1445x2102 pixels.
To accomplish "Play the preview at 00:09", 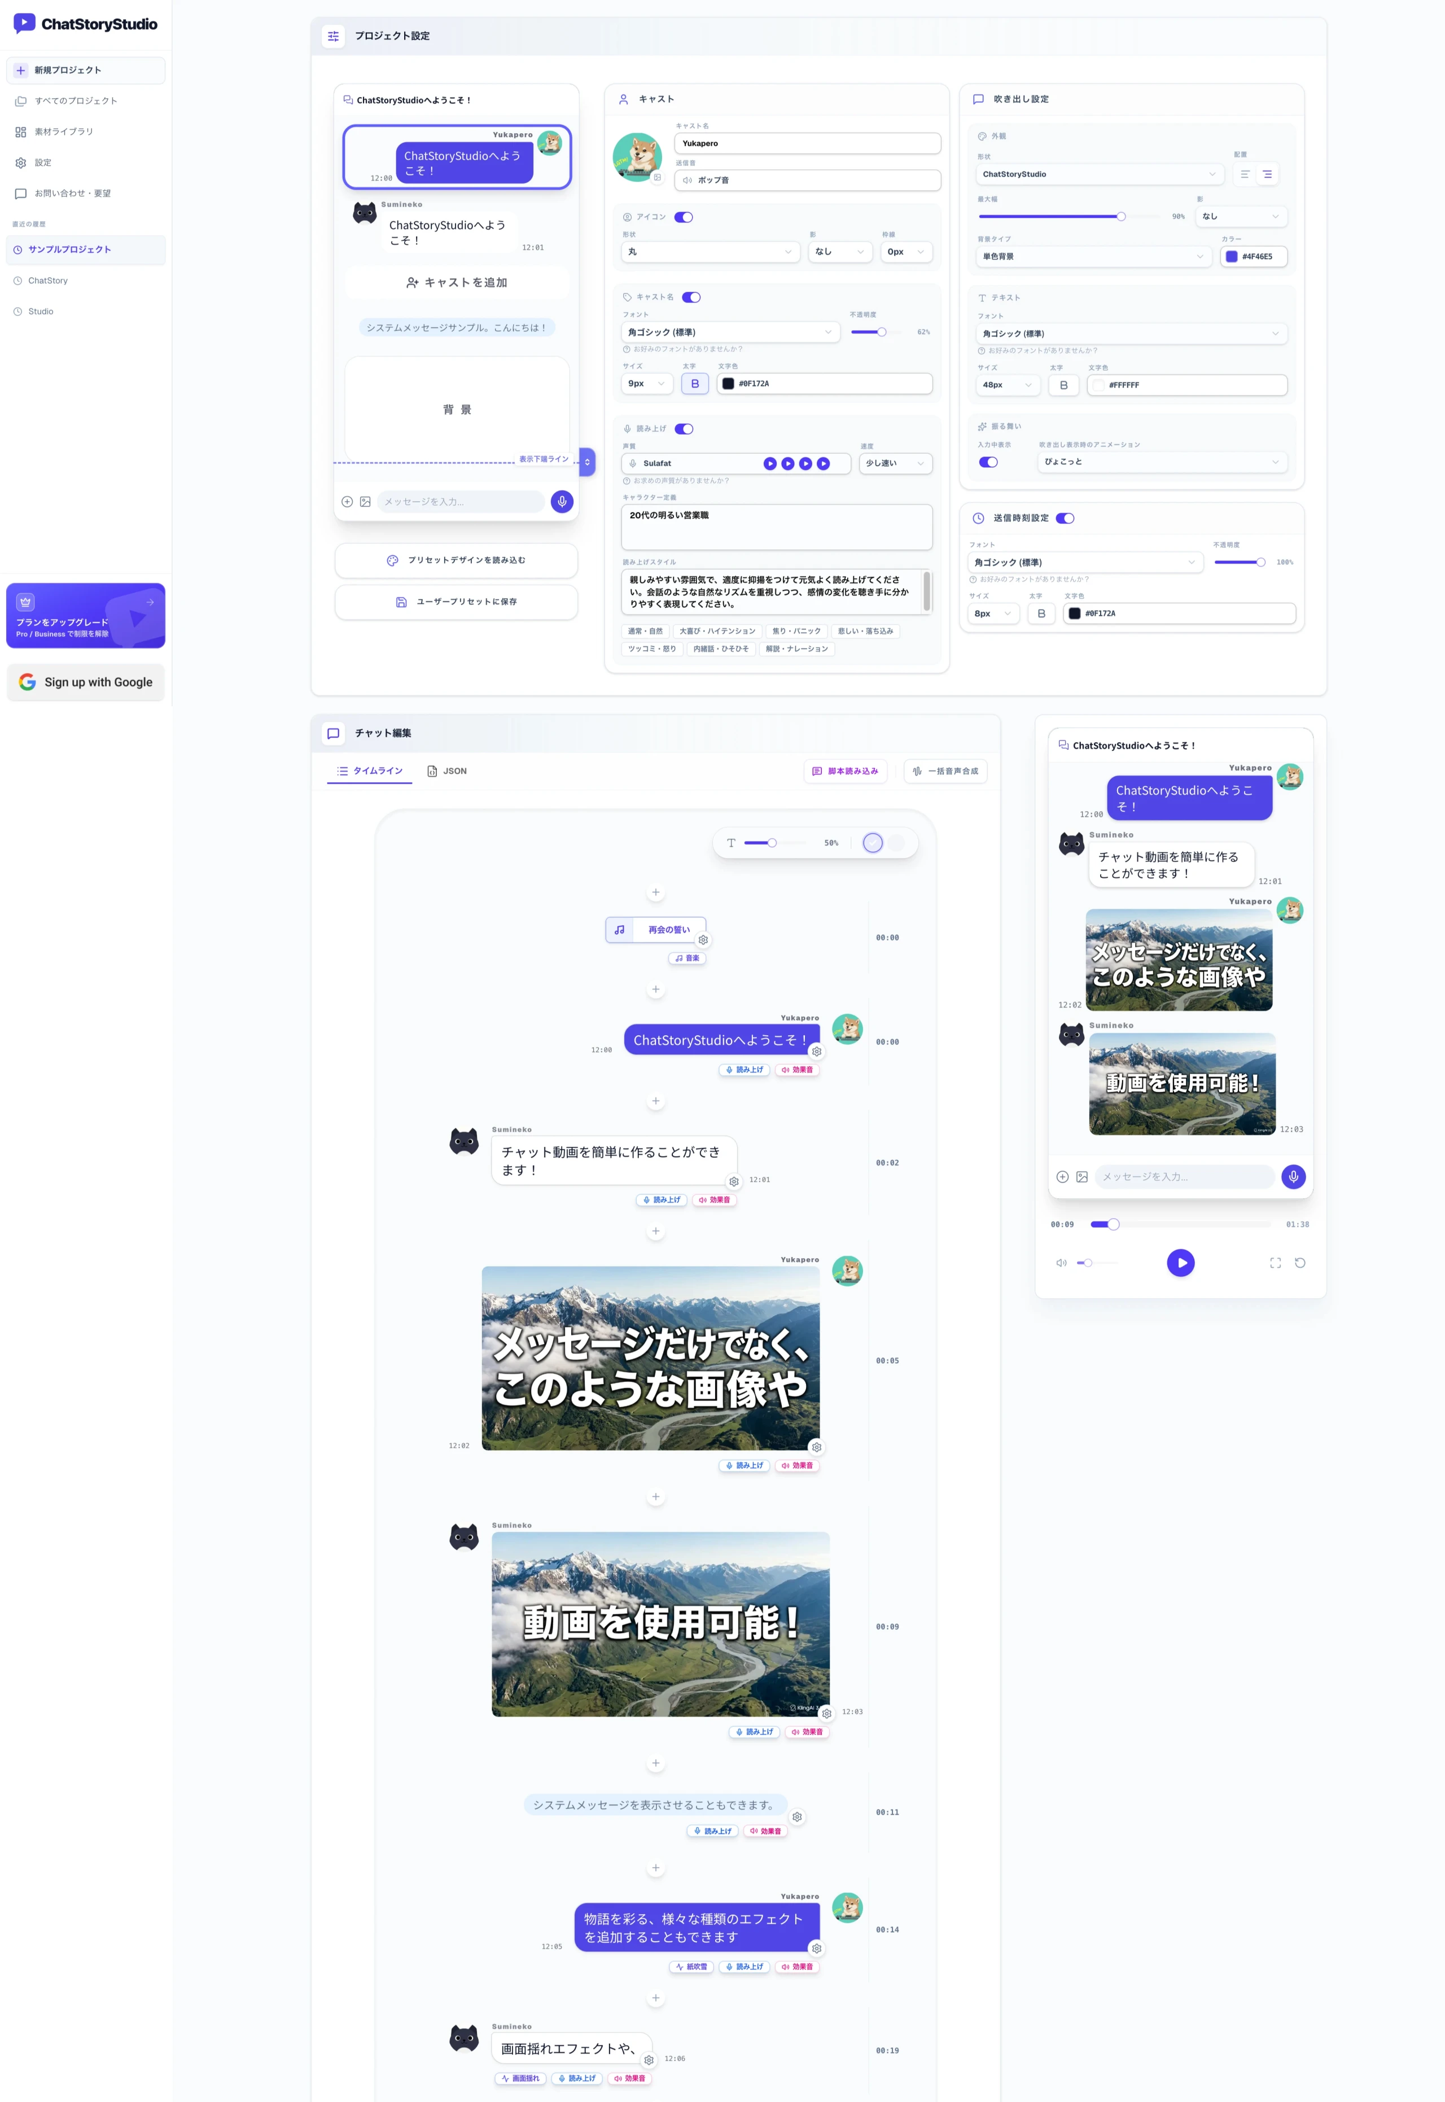I will point(1181,1263).
